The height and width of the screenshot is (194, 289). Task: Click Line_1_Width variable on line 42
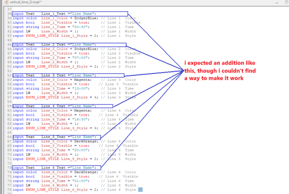pos(55,31)
